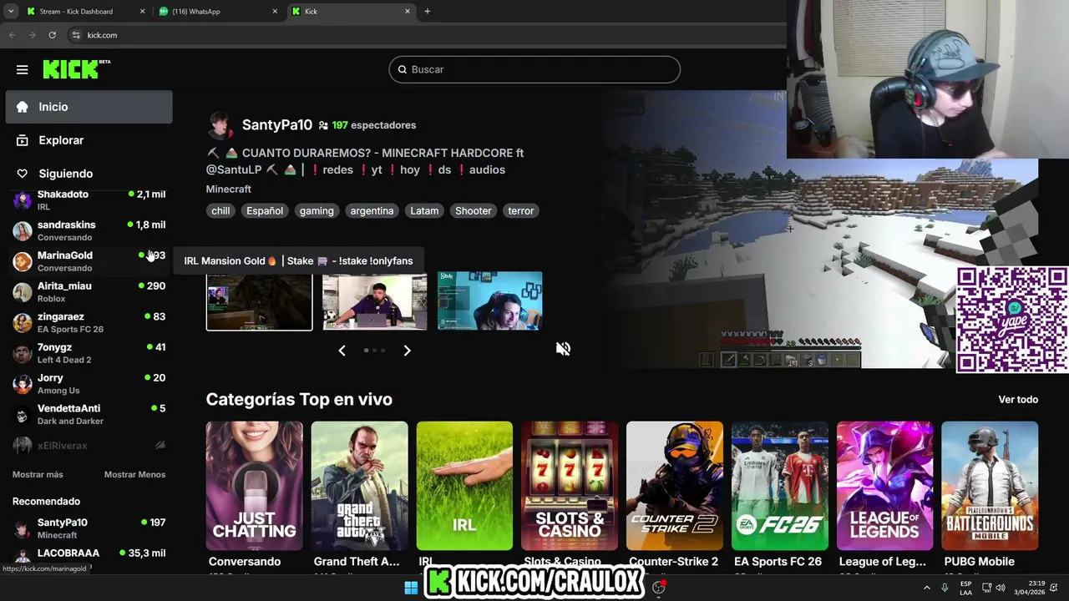Open the hamburger menu beside Kick logo
This screenshot has height=601, width=1069.
point(23,70)
